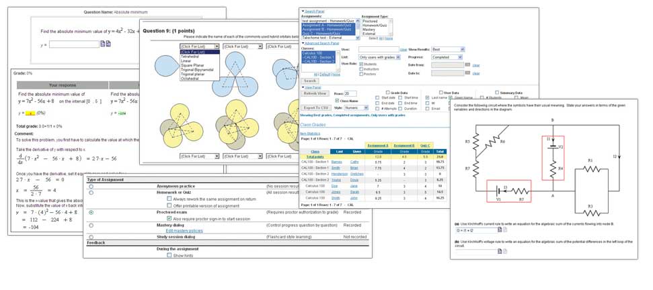Open the Progress dropdown set to Completed
The width and height of the screenshot is (653, 290).
(447, 57)
